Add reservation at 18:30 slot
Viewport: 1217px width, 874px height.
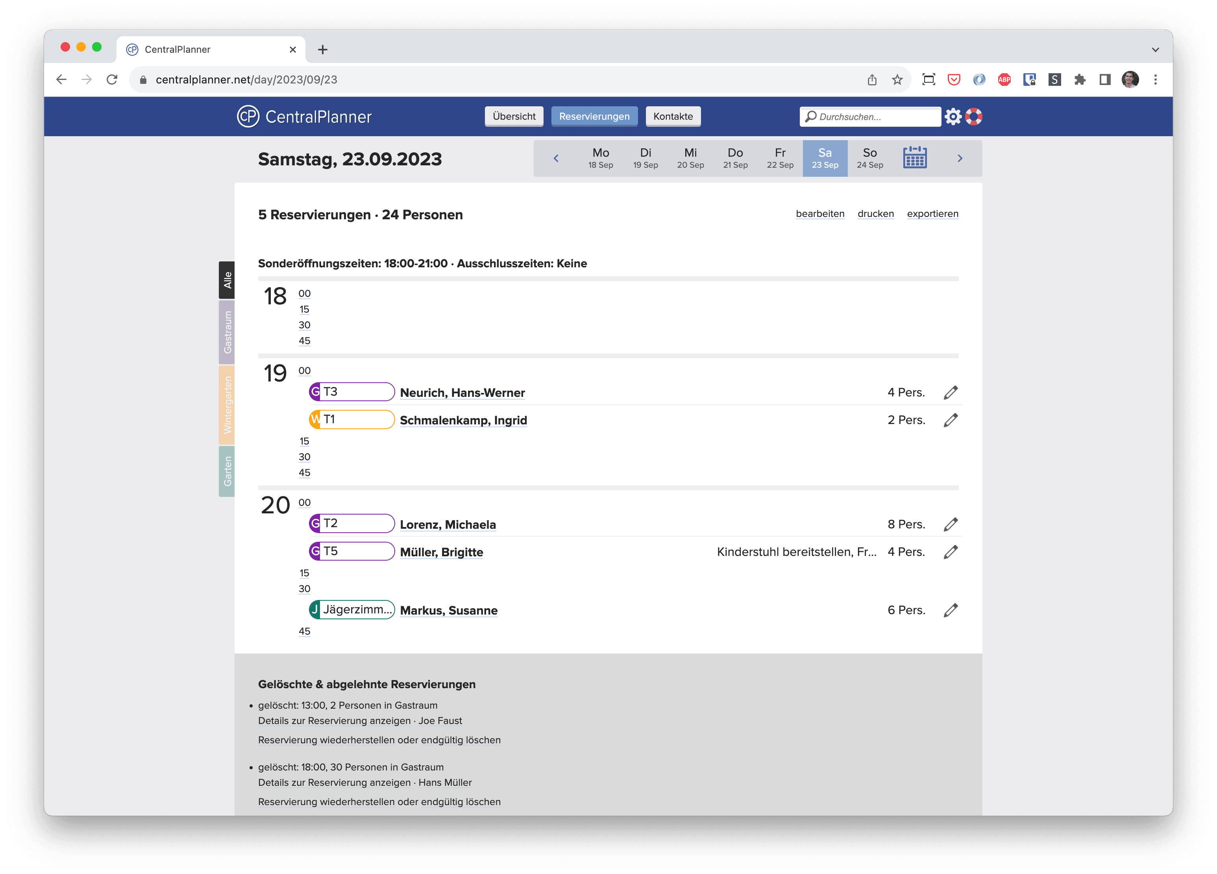tap(304, 325)
